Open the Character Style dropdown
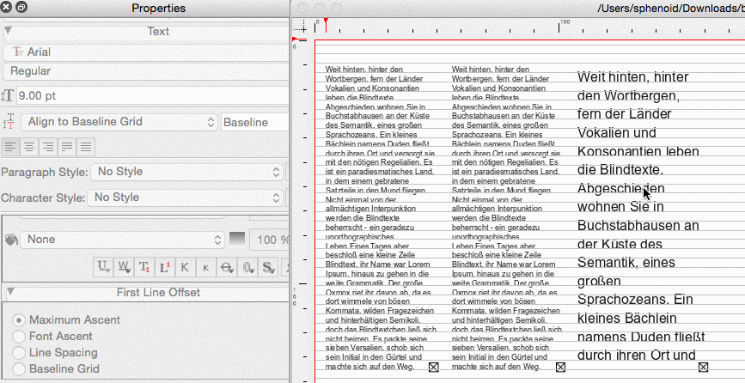The height and width of the screenshot is (383, 745). tap(186, 198)
